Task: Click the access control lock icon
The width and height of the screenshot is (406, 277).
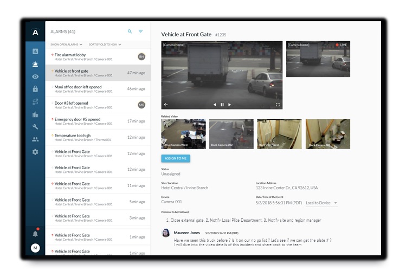Action: (x=35, y=89)
